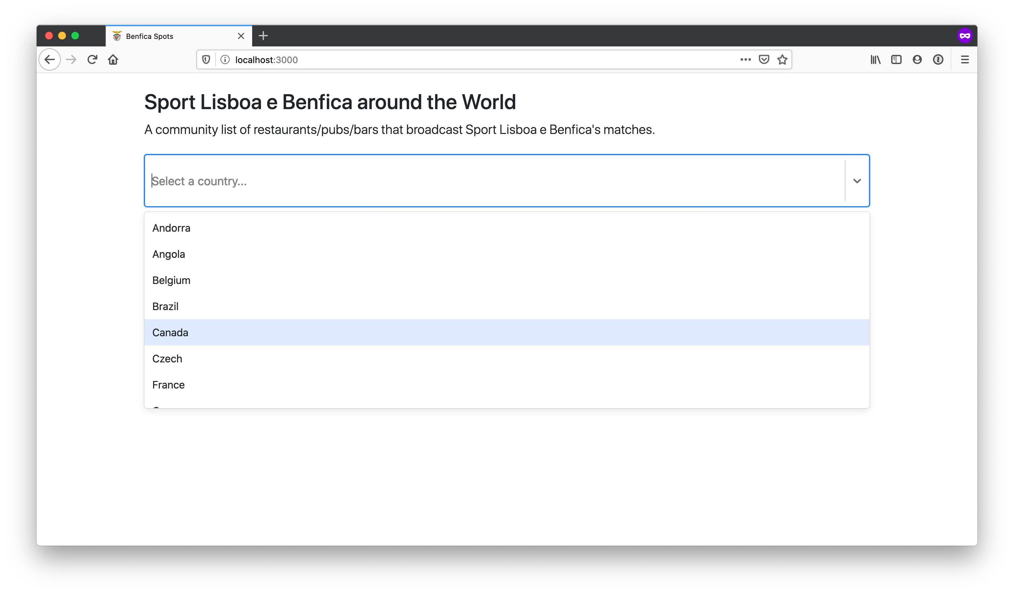Viewport: 1014px width, 594px height.
Task: Select Andorra in the dropdown list
Action: [x=171, y=228]
